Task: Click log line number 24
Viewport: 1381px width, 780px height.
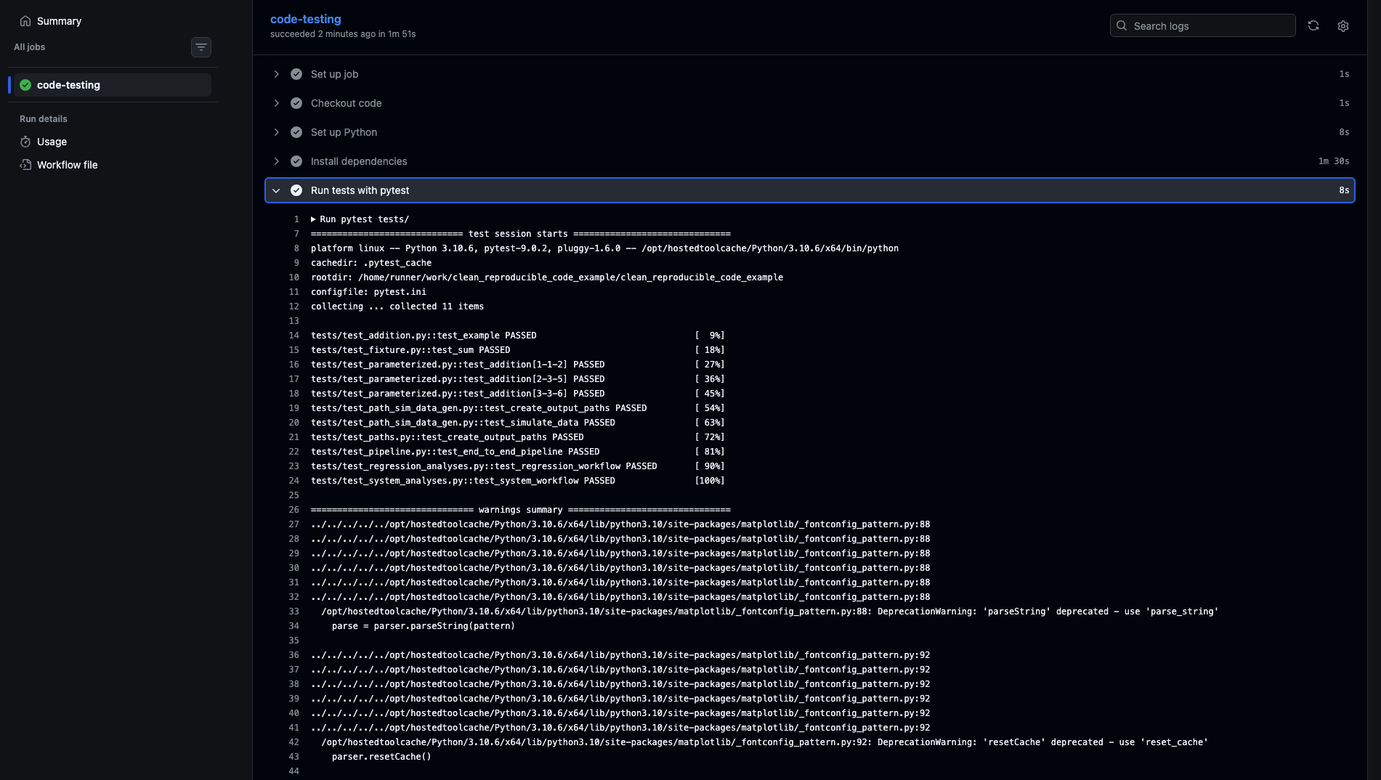Action: pyautogui.click(x=293, y=481)
